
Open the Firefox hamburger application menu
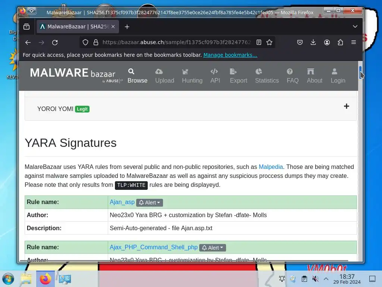(354, 43)
